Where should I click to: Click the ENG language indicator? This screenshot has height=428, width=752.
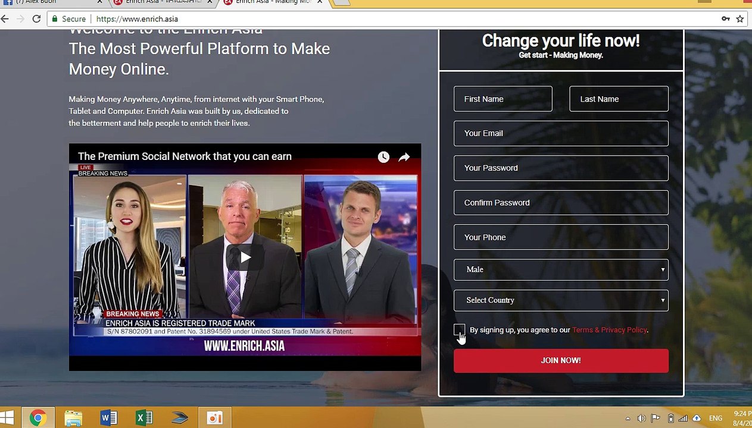coord(715,418)
